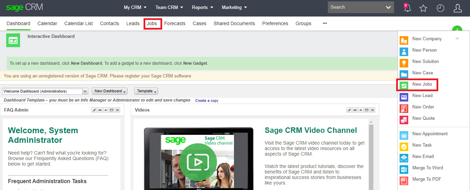Screen dimensions: 470x190
Task: Click the New Task checkmark icon
Action: (x=404, y=147)
